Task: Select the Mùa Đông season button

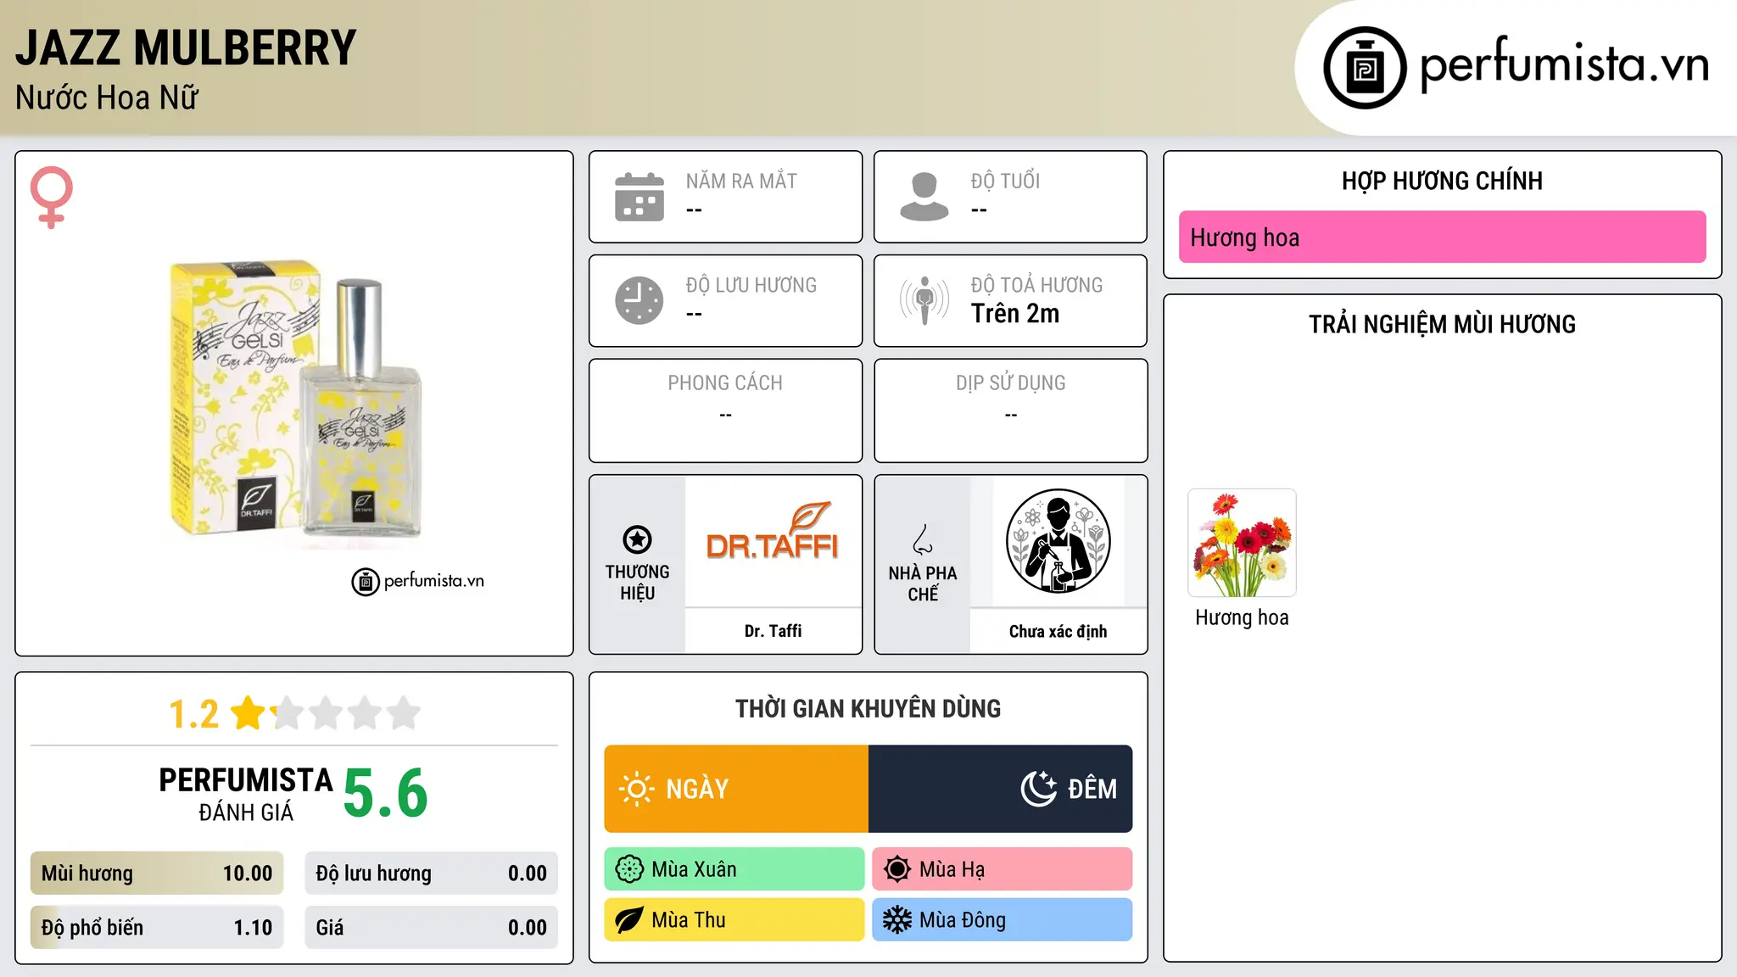Action: pyautogui.click(x=1003, y=920)
